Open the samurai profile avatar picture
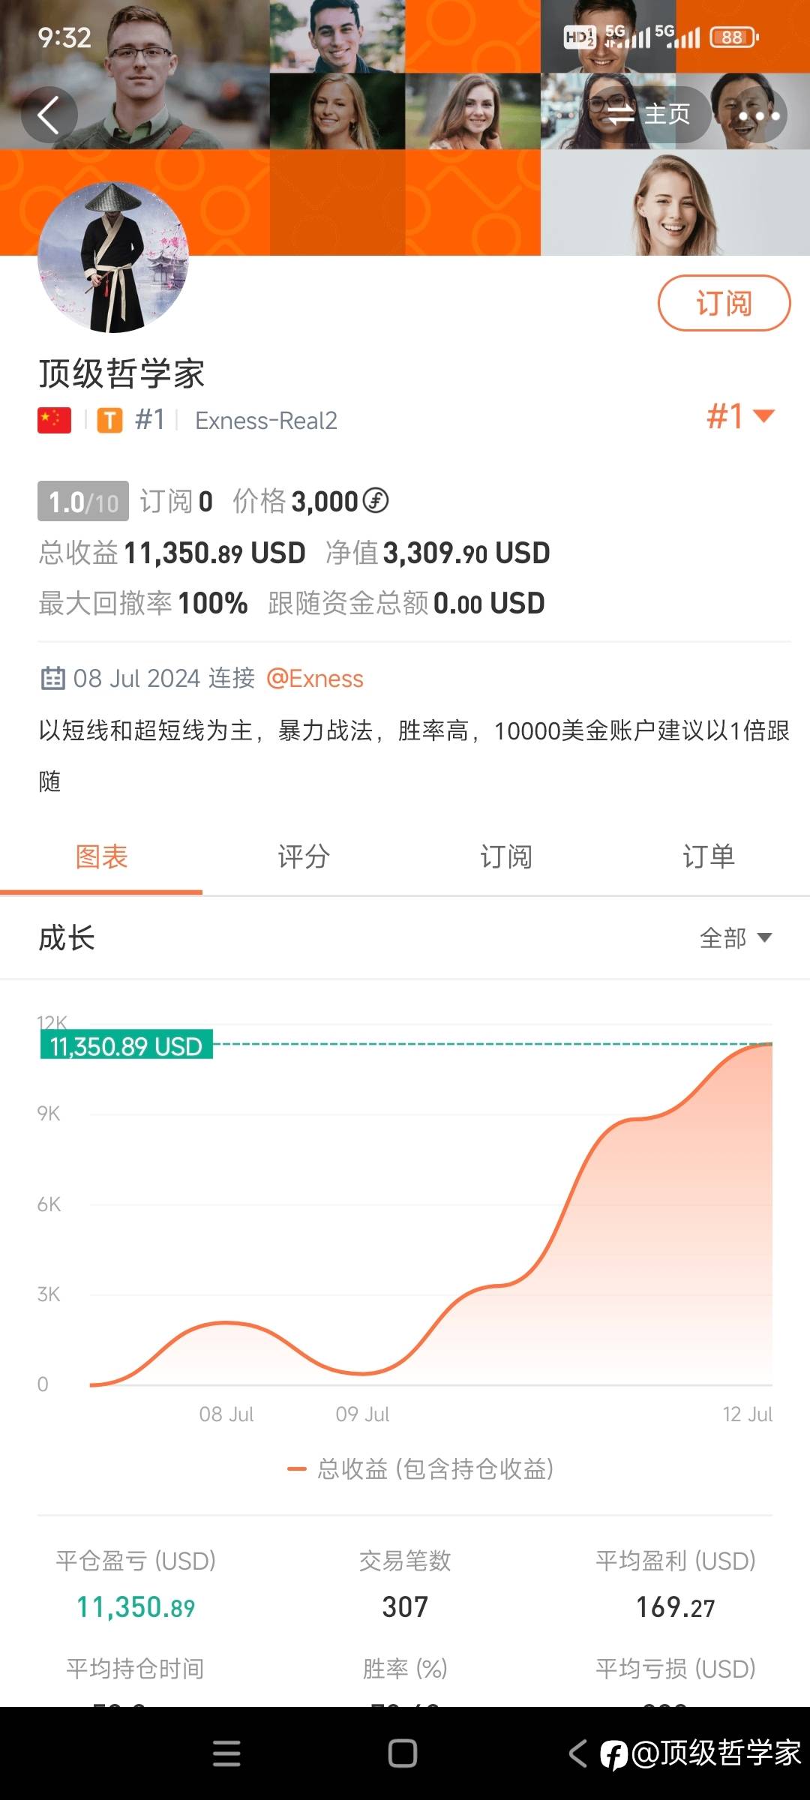Image resolution: width=810 pixels, height=1800 pixels. [113, 256]
